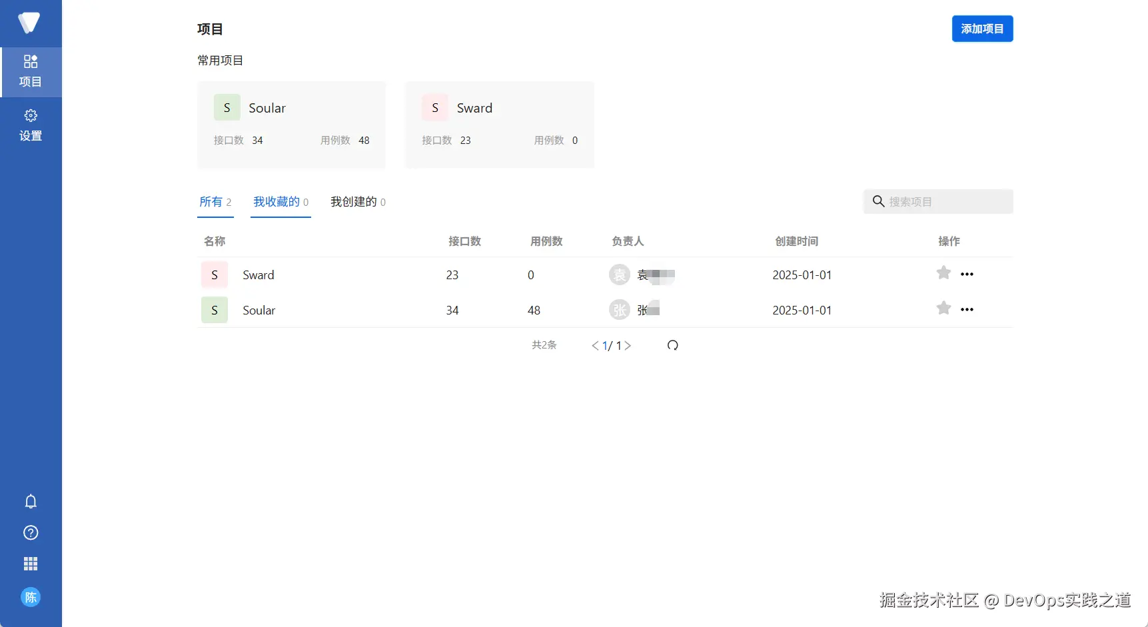
Task: Click the Sward row's pink S icon
Action: [215, 275]
